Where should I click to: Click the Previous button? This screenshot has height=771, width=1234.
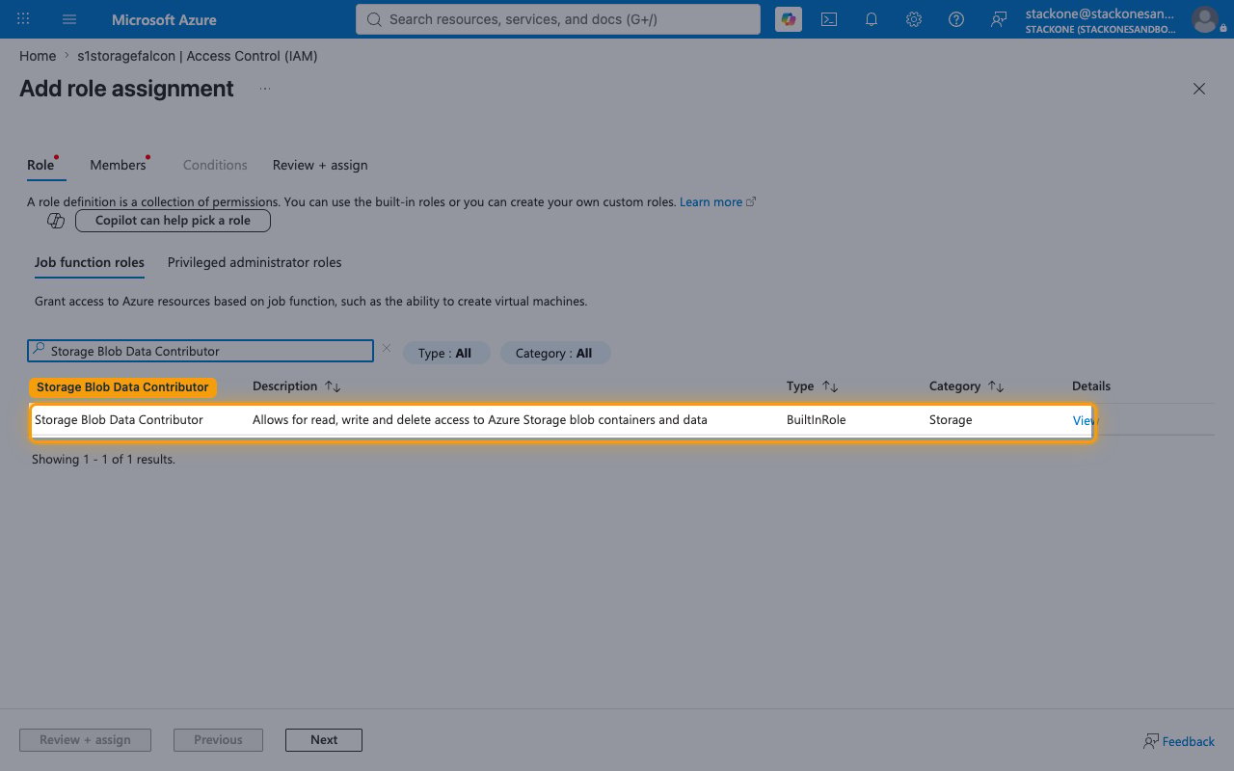(218, 740)
